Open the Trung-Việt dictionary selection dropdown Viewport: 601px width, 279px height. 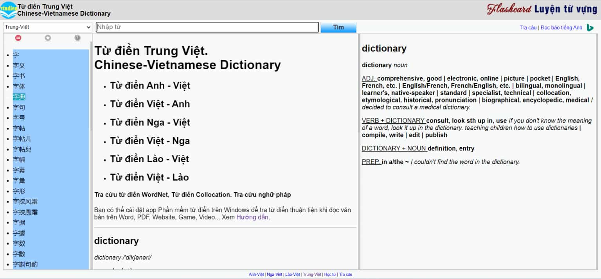[x=48, y=27]
